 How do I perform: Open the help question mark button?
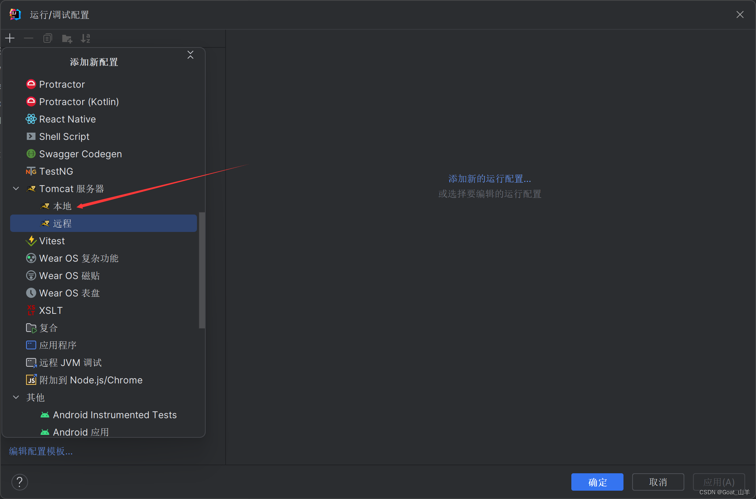[x=20, y=482]
